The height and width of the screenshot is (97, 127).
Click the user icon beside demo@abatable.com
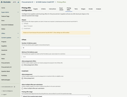[1, 87]
